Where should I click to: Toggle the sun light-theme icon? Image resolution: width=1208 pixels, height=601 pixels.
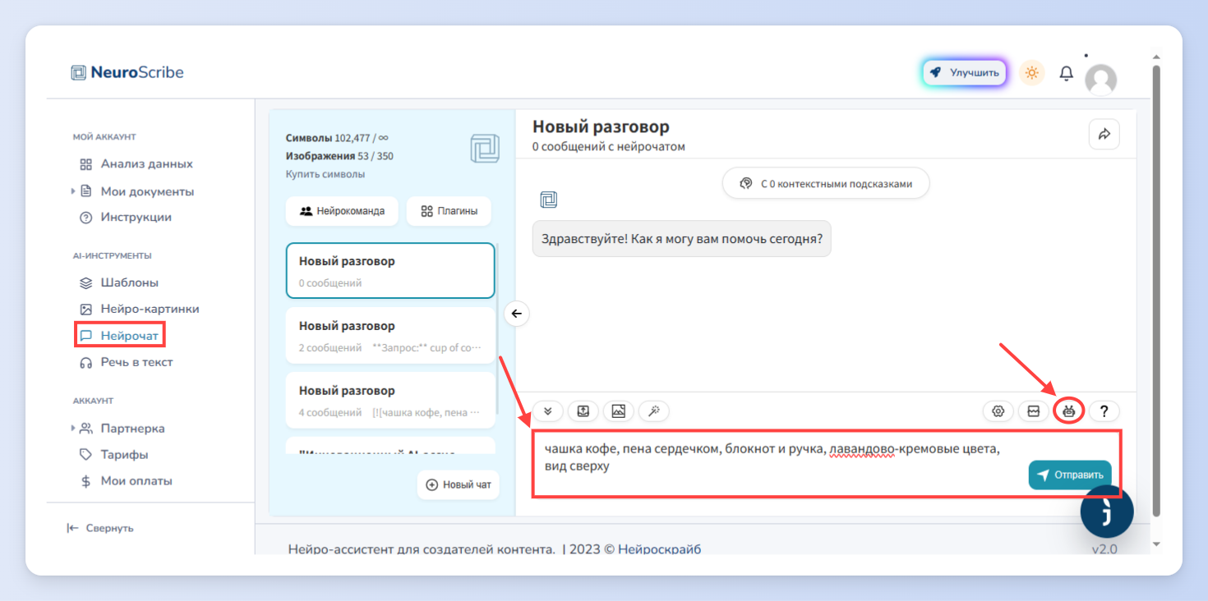click(1031, 72)
